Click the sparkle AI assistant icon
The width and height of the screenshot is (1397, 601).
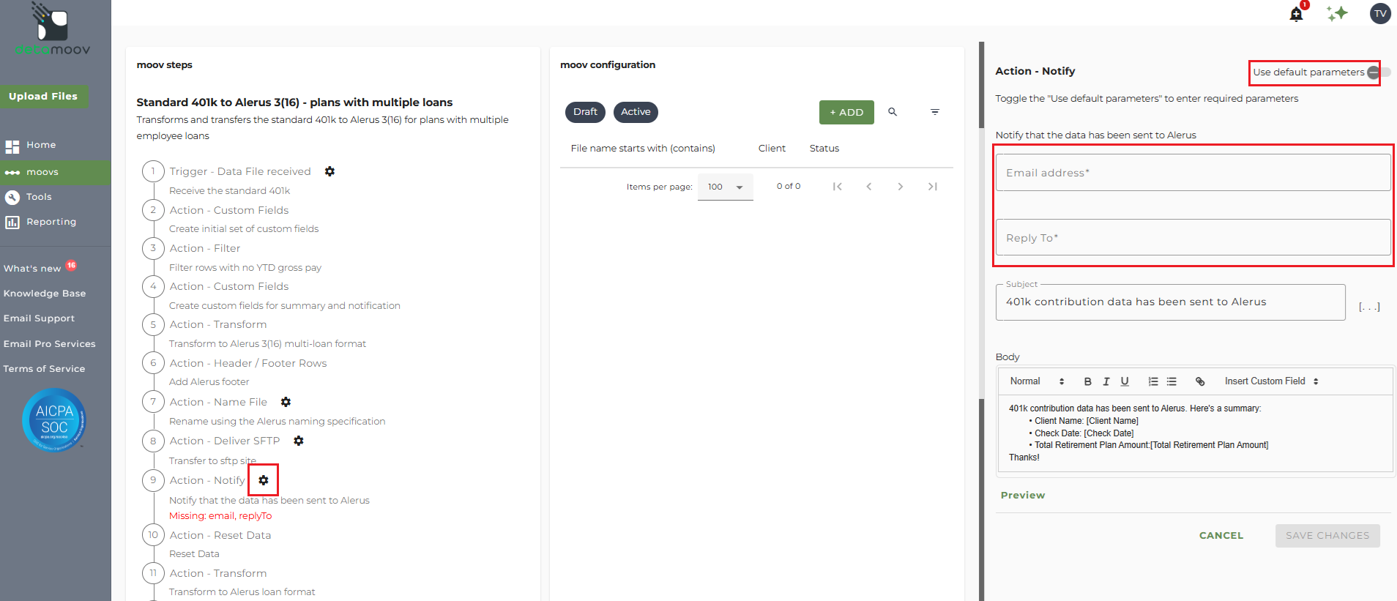[1337, 13]
